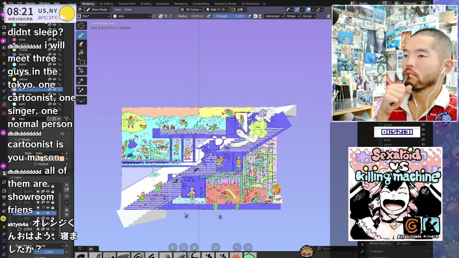Select the Box primitive tool
Image resolution: width=459 pixels, height=258 pixels.
(x=81, y=62)
